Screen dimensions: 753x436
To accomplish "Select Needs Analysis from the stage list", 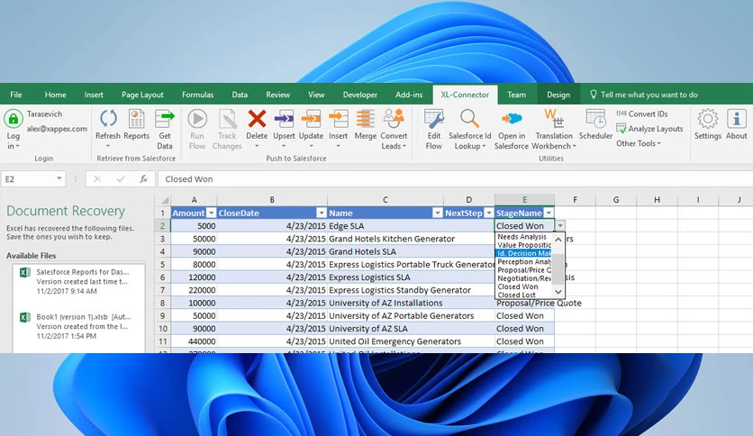I will 523,237.
